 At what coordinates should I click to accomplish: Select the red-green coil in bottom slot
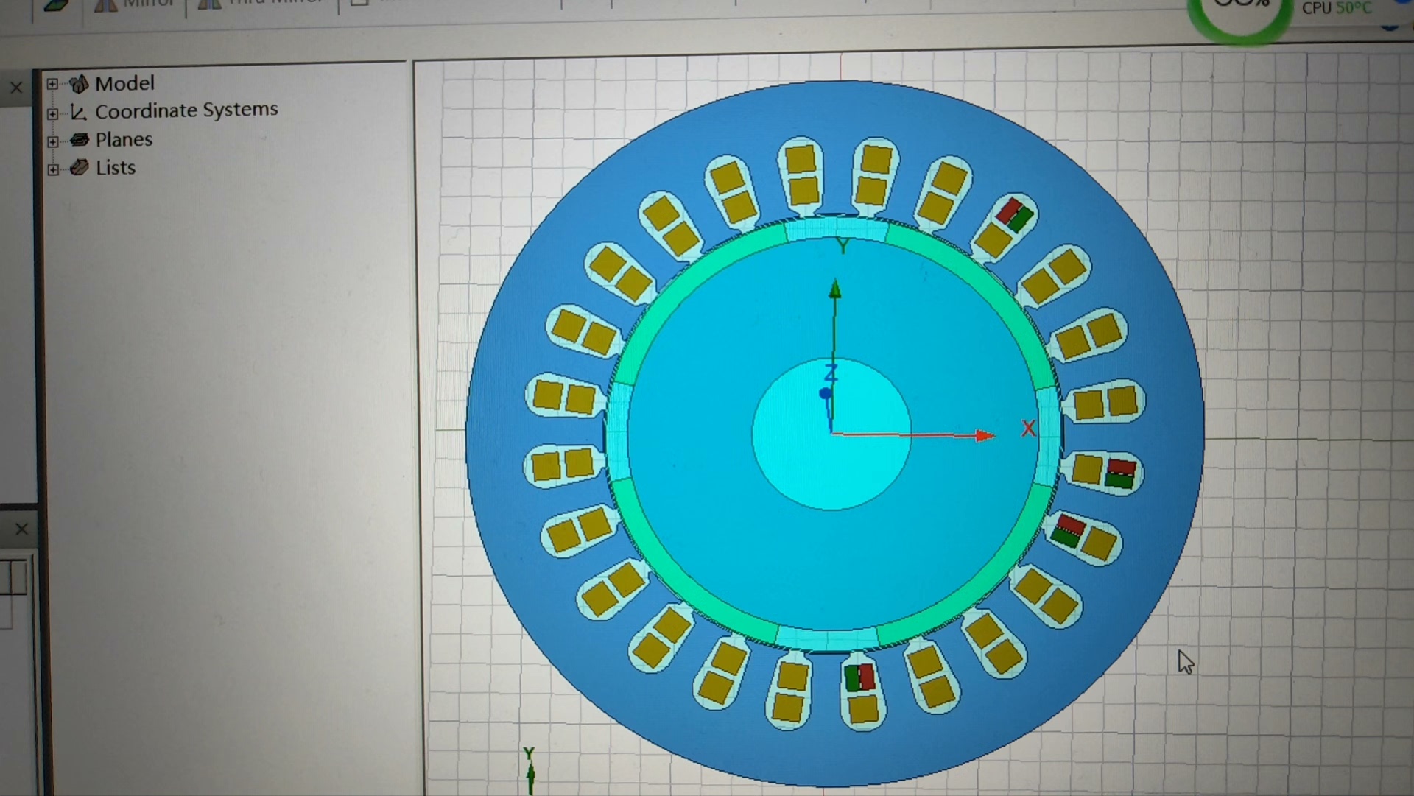(859, 677)
